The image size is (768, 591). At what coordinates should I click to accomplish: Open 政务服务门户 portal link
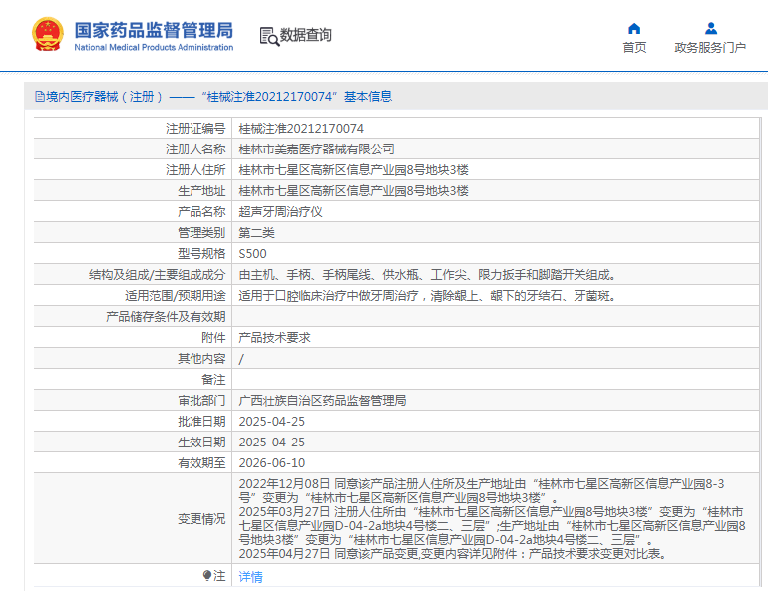pyautogui.click(x=710, y=47)
